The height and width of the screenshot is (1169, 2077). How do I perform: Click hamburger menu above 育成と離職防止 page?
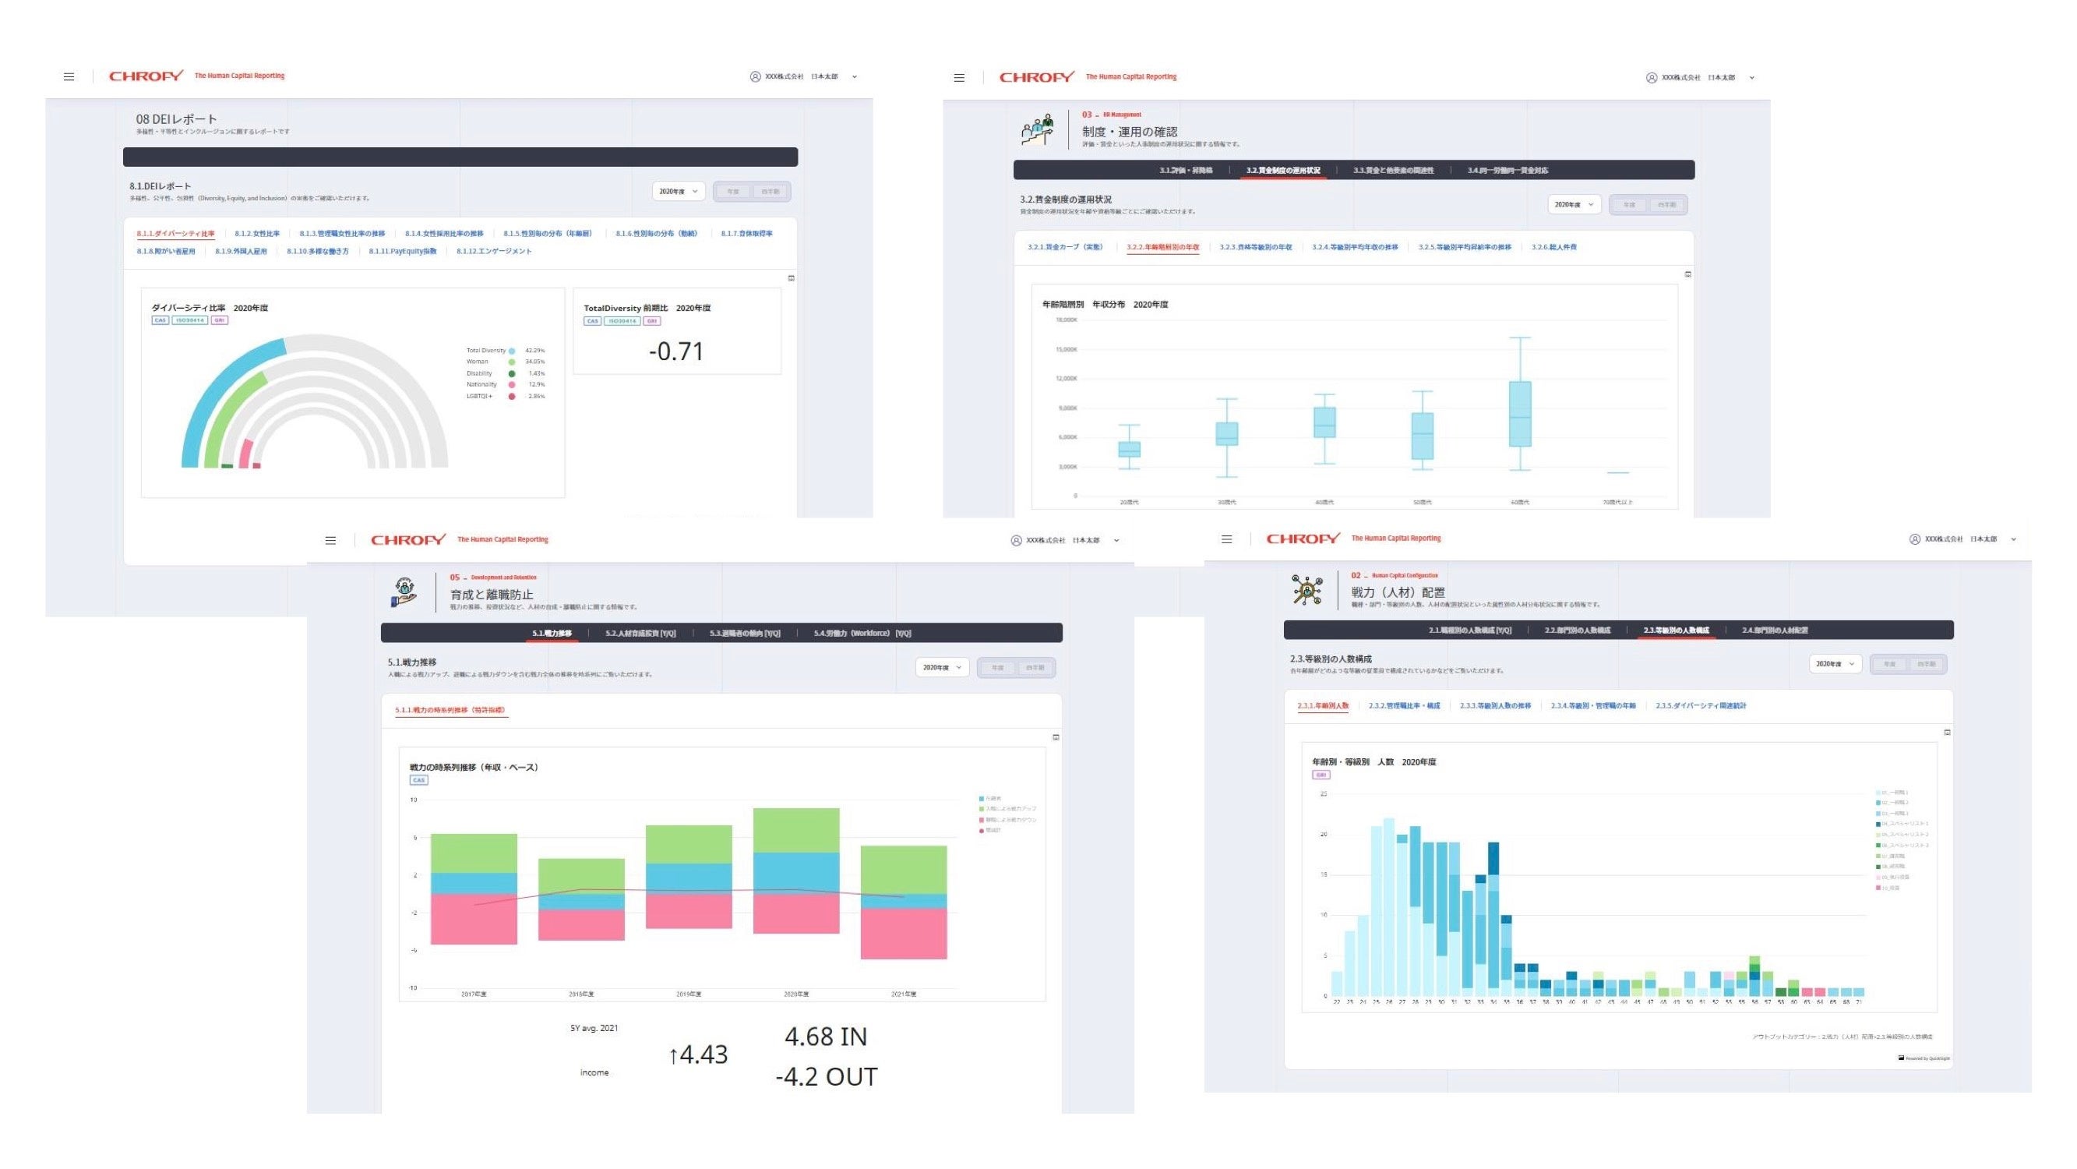click(330, 541)
